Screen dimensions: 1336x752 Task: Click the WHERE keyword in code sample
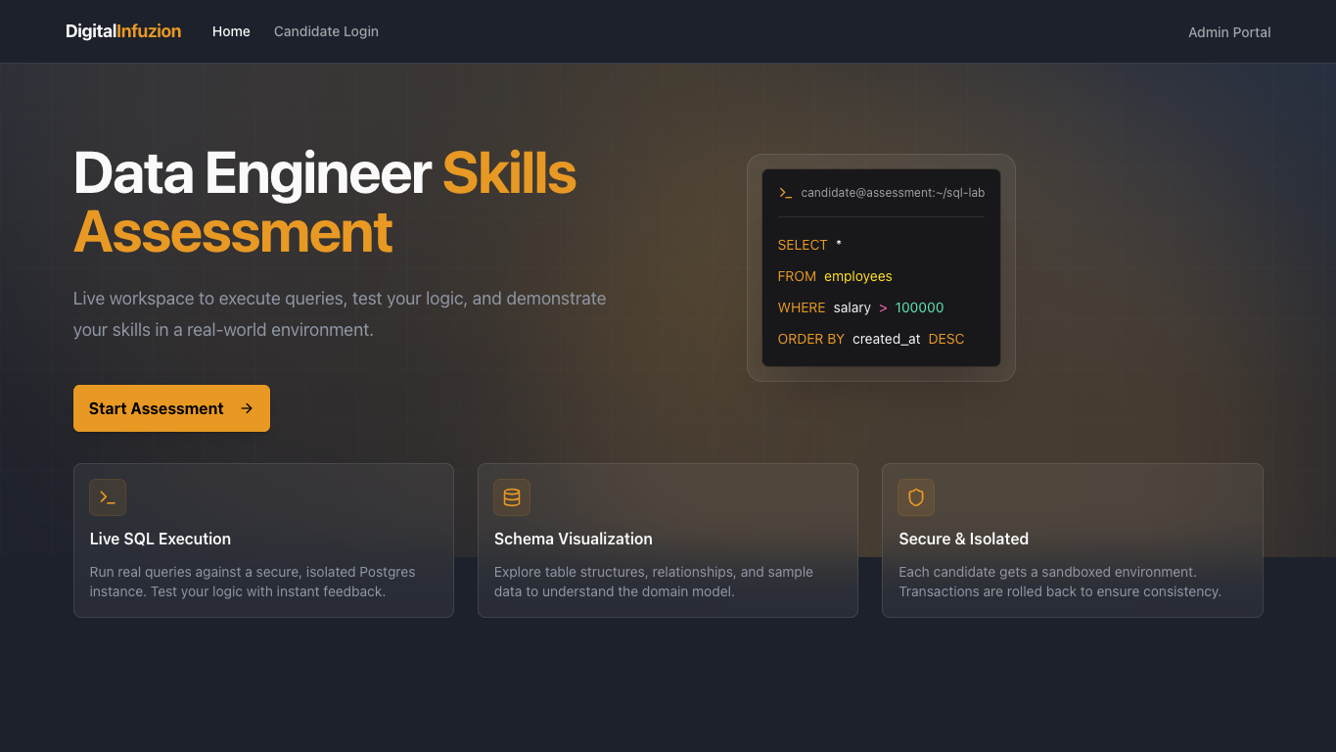pyautogui.click(x=802, y=307)
